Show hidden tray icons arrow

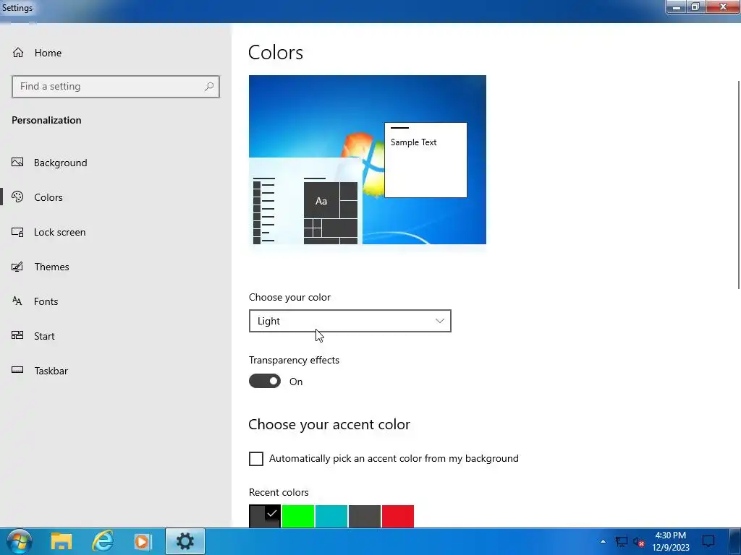(603, 541)
